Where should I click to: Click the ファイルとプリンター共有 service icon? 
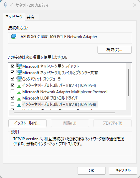point(19,72)
